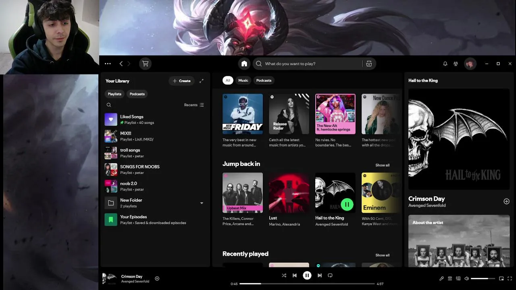Toggle repeat mode

[x=330, y=275]
